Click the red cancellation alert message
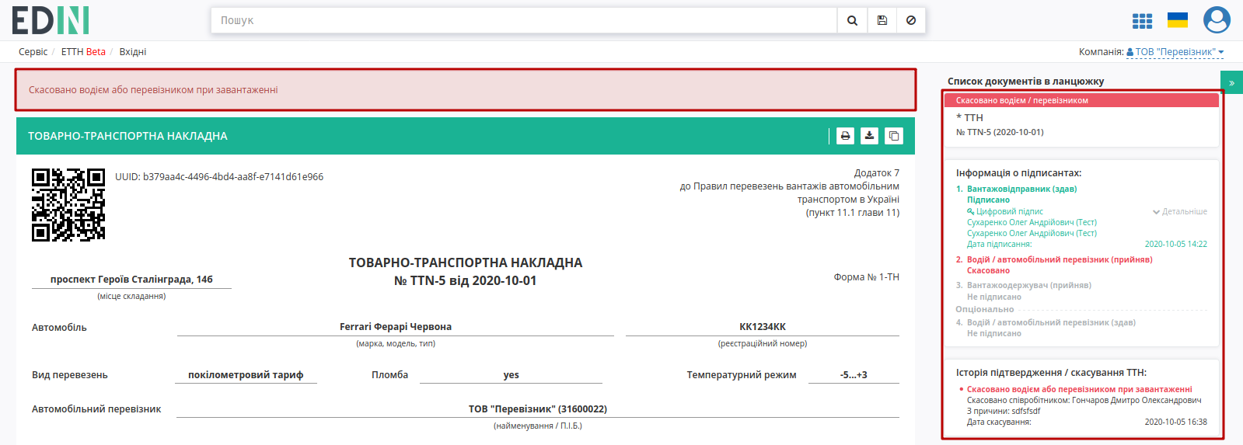The width and height of the screenshot is (1243, 445). tap(466, 90)
